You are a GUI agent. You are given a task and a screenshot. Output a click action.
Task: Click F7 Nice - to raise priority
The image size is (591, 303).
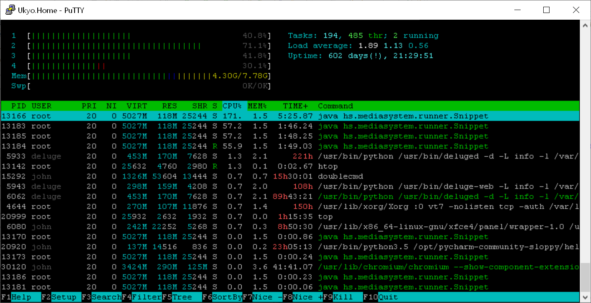click(262, 297)
